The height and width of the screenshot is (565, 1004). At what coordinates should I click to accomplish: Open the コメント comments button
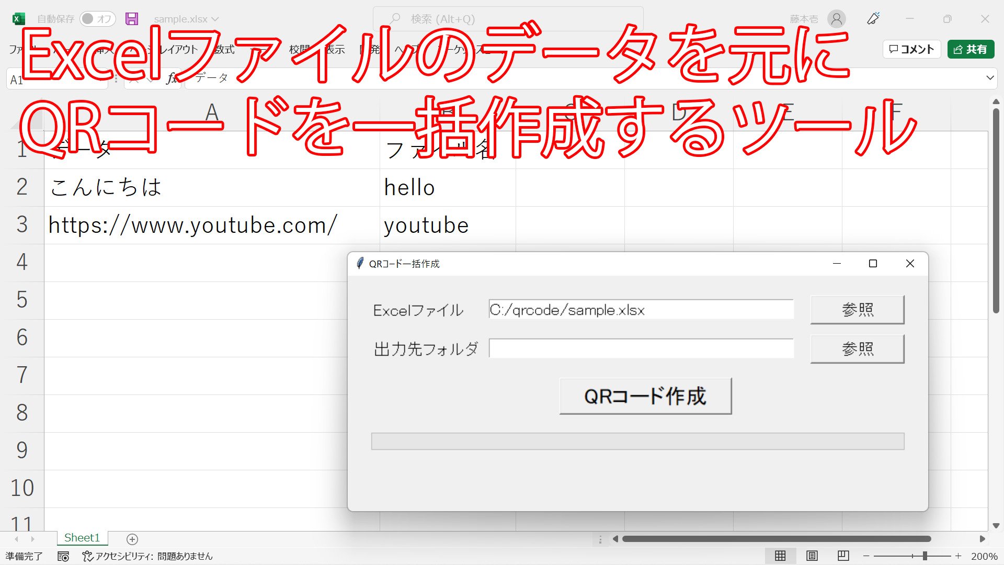[x=912, y=49]
